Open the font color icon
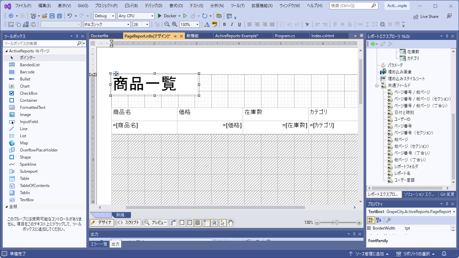459x258 pixels. coord(207,24)
